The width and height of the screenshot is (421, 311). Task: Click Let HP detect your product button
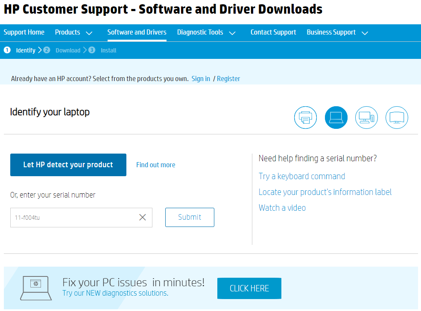point(68,165)
